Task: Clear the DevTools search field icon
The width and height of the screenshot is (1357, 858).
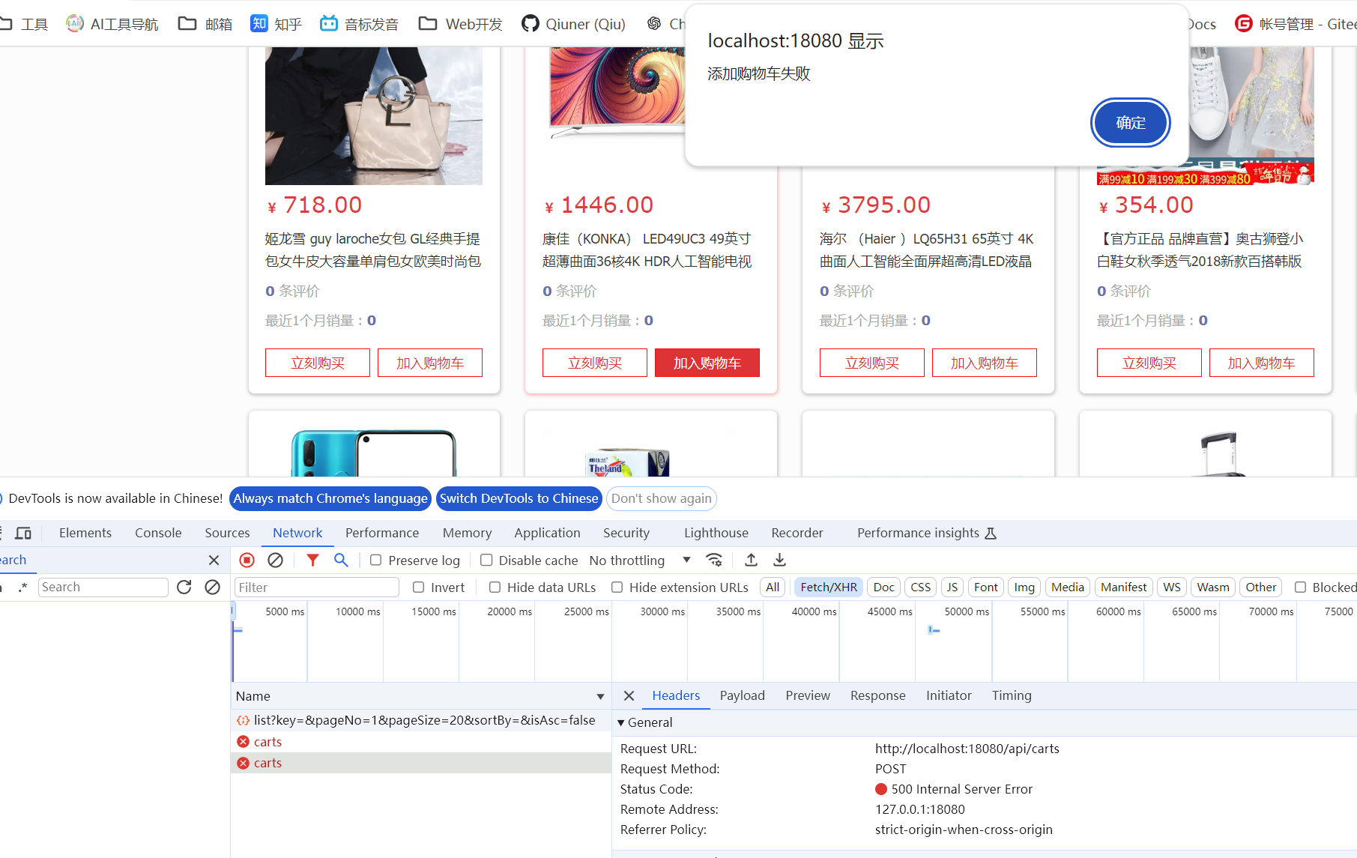Action: pos(212,587)
